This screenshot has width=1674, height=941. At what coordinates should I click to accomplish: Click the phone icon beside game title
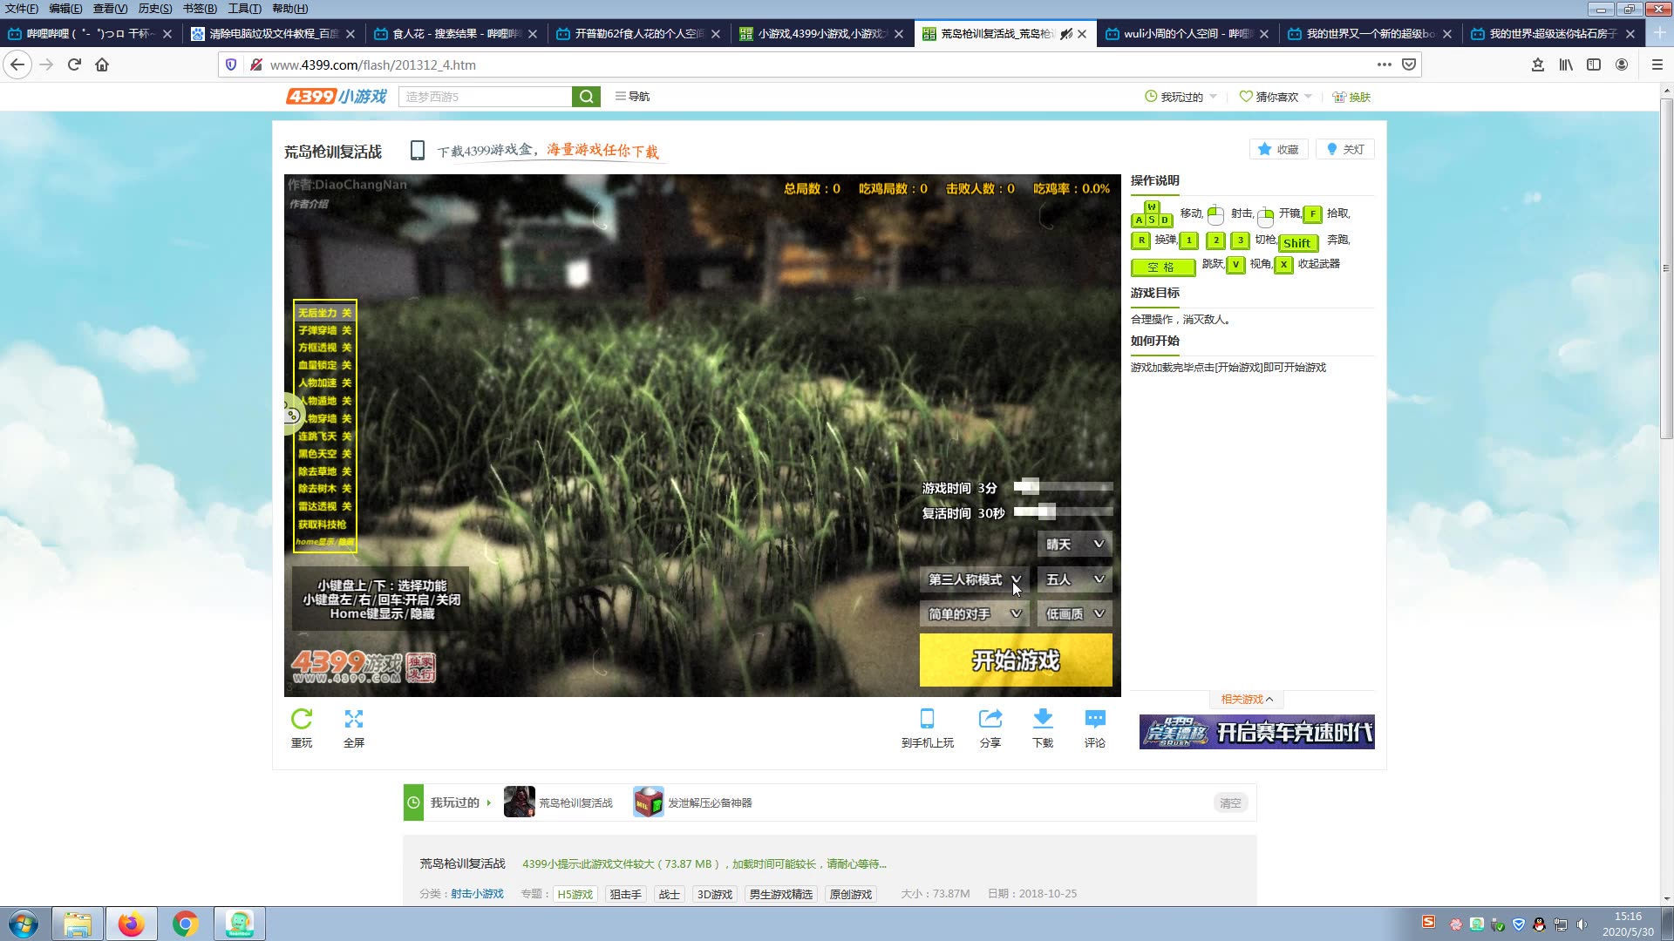[x=418, y=151]
